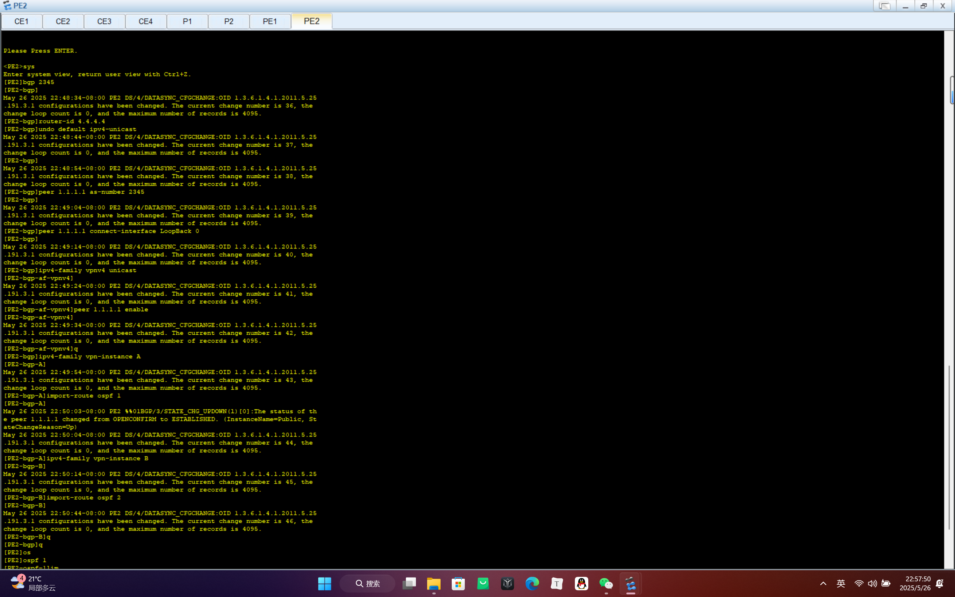The height and width of the screenshot is (597, 955).
Task: Select the P1 router tab
Action: click(x=187, y=21)
